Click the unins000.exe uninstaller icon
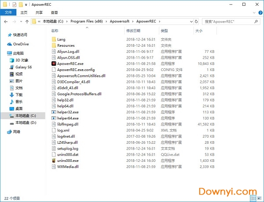Viewport: 264px width, 202px height. click(x=54, y=161)
